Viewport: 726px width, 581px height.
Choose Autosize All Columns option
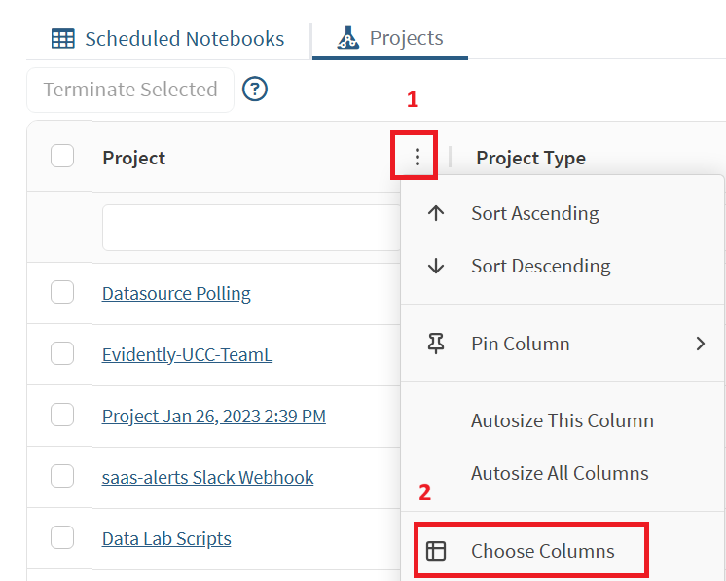coord(560,473)
